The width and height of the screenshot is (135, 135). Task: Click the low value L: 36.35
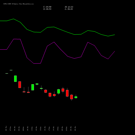coord(69,9)
